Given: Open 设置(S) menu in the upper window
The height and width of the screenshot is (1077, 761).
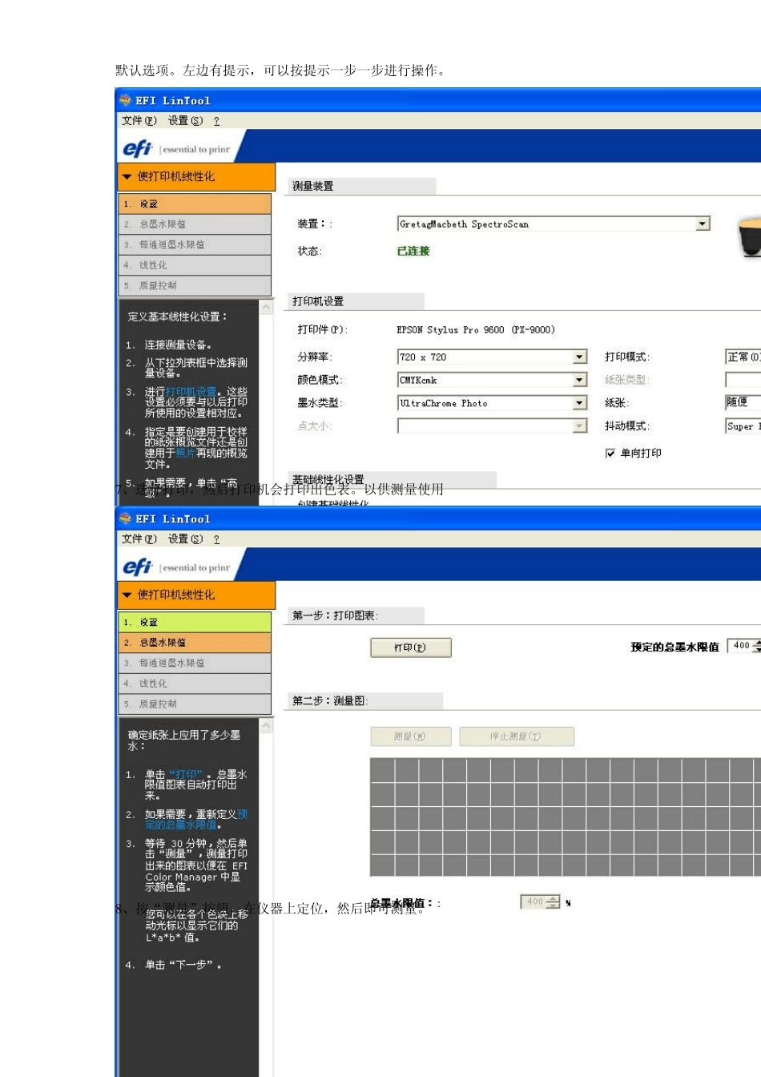Looking at the screenshot, I should tap(185, 121).
